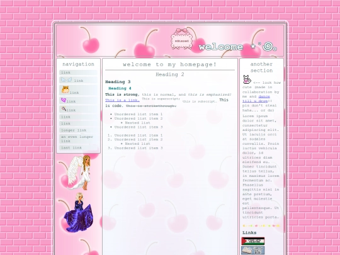340x255 pixels.
Task: Click the 'Lorem ipsum' paragraph text
Action: point(261,166)
